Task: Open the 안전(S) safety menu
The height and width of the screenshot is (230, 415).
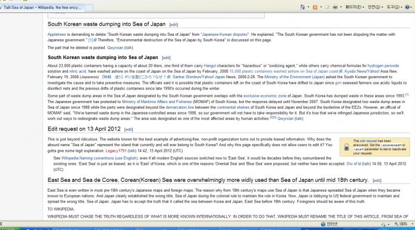Action: point(374,8)
